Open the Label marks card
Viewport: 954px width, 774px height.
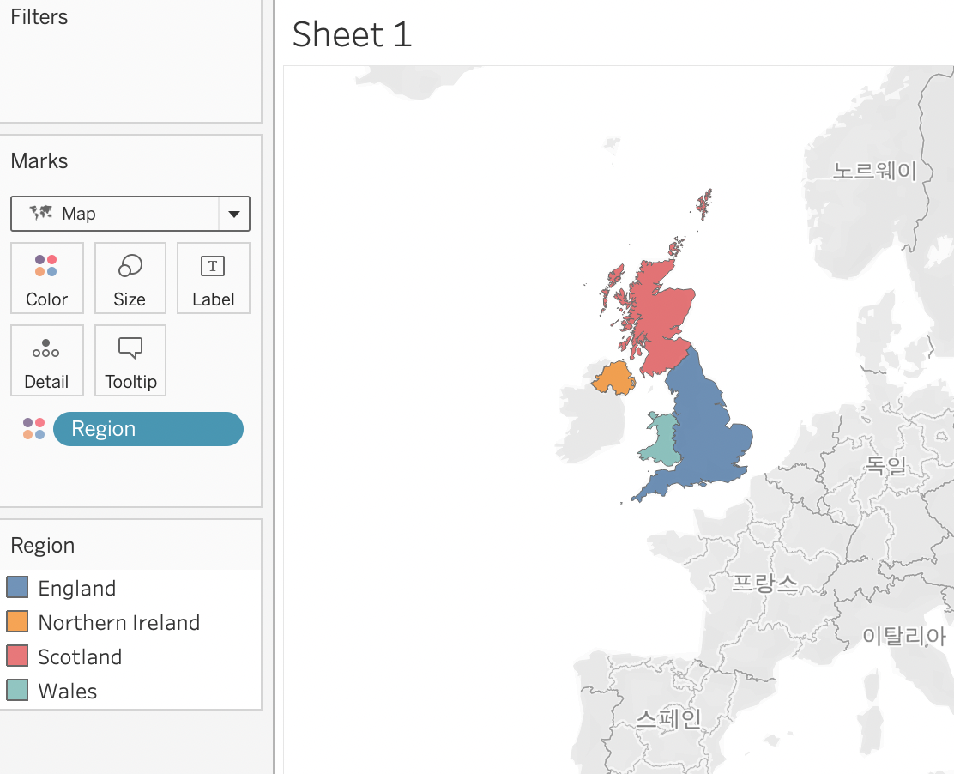click(213, 278)
